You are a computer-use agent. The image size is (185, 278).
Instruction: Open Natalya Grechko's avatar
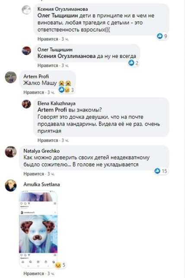coord(11,152)
